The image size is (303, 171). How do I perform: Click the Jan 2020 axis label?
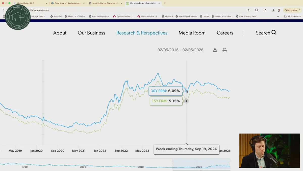36,151
